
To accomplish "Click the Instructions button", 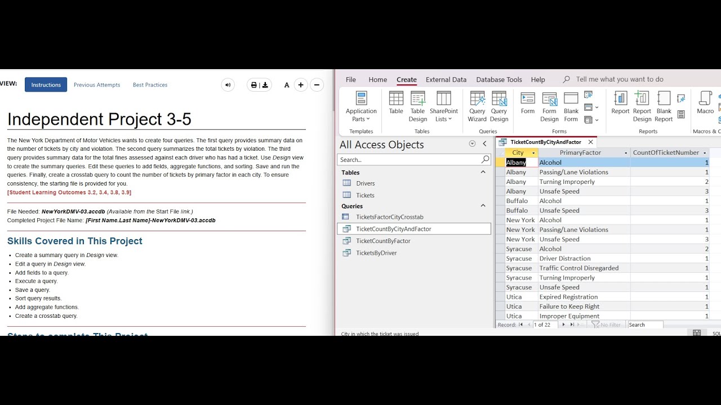I will (46, 85).
